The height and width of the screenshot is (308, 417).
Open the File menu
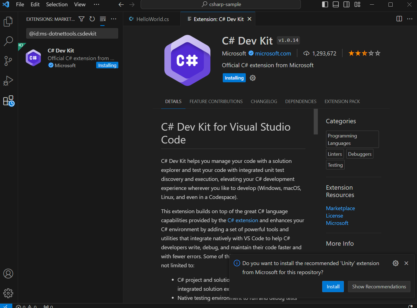click(20, 4)
